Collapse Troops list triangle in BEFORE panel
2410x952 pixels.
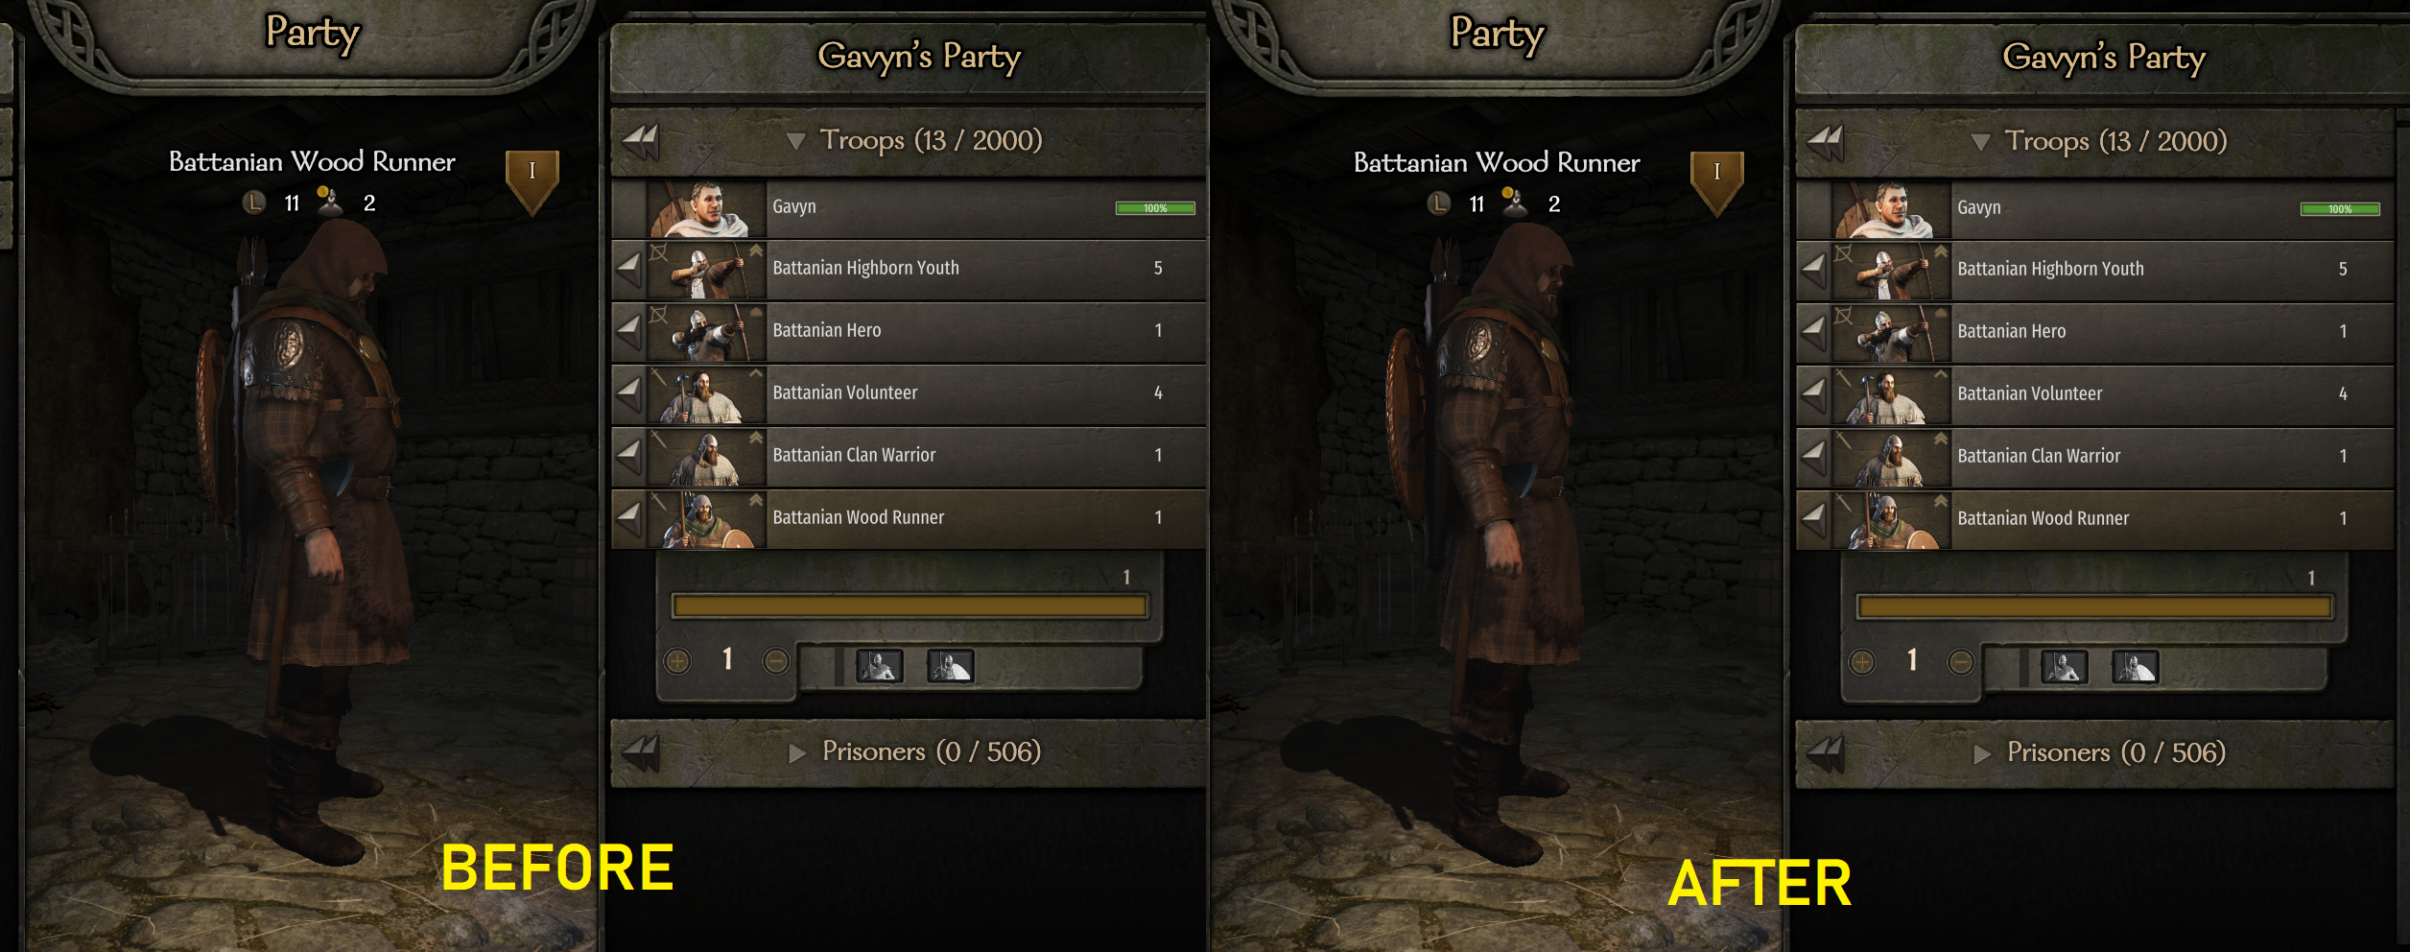click(x=795, y=141)
